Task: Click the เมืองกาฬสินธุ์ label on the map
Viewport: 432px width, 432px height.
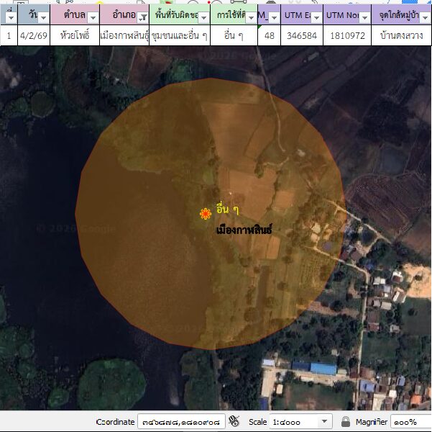Action: tap(244, 231)
